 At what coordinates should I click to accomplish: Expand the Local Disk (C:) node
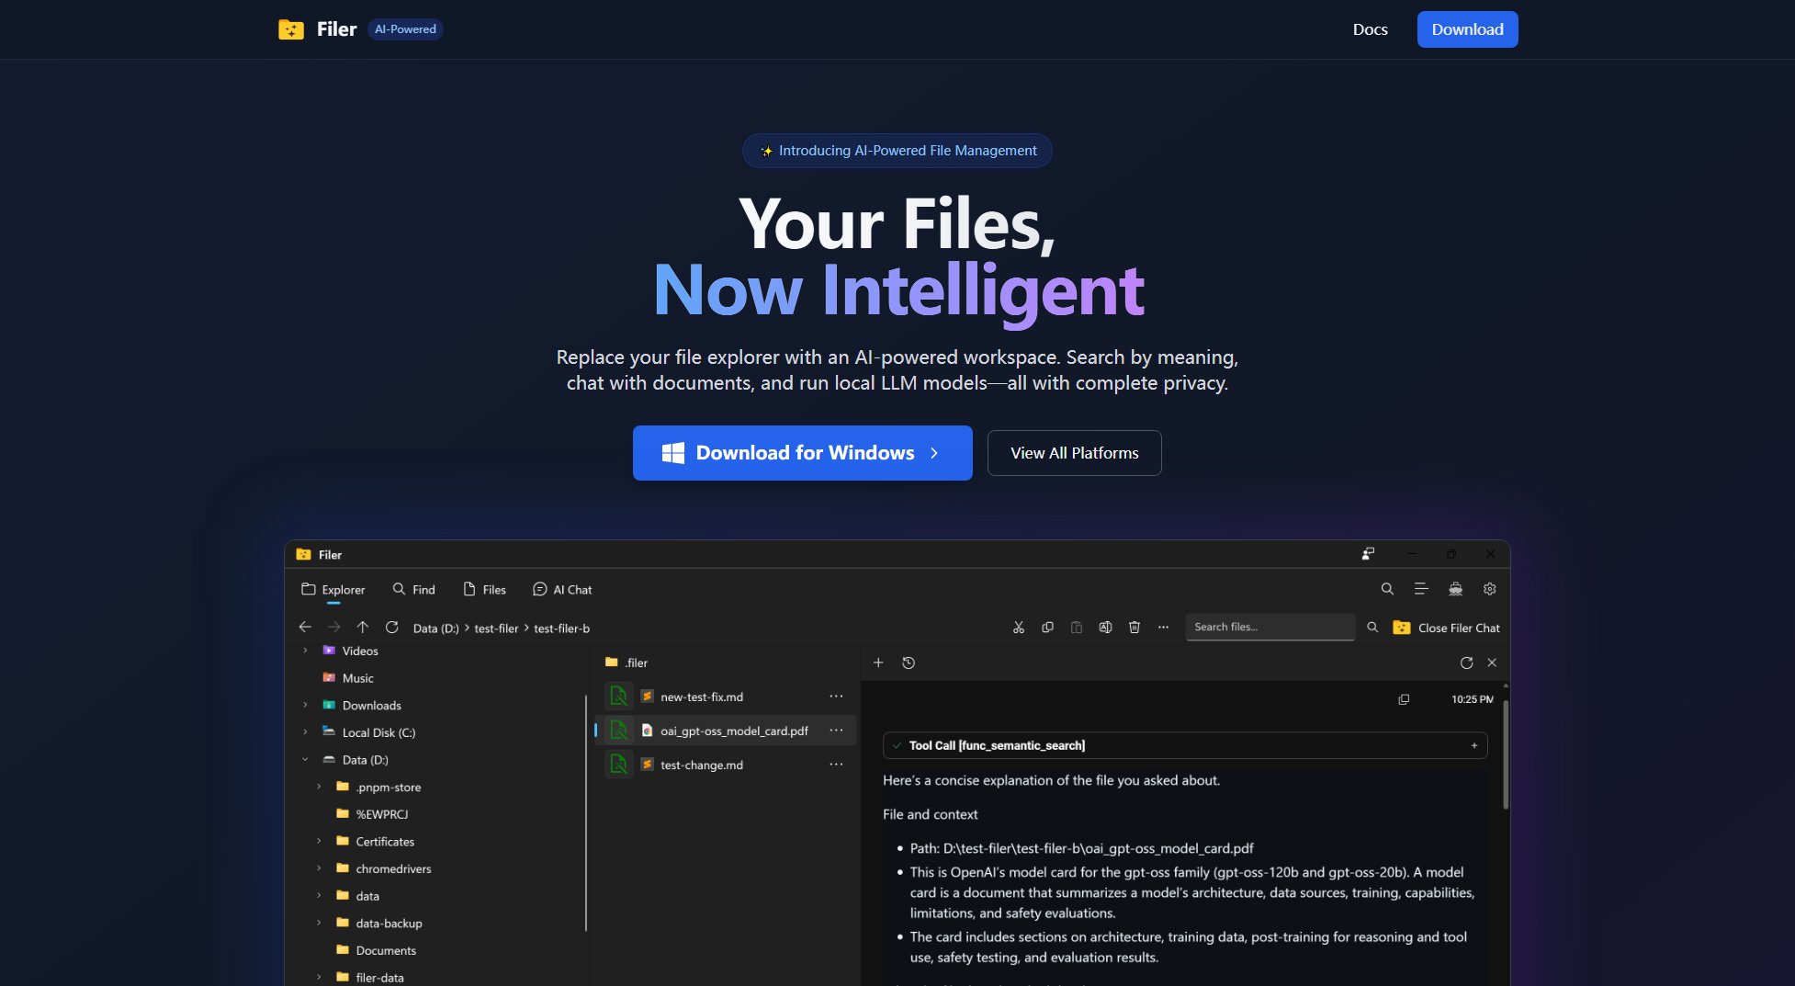pos(305,732)
